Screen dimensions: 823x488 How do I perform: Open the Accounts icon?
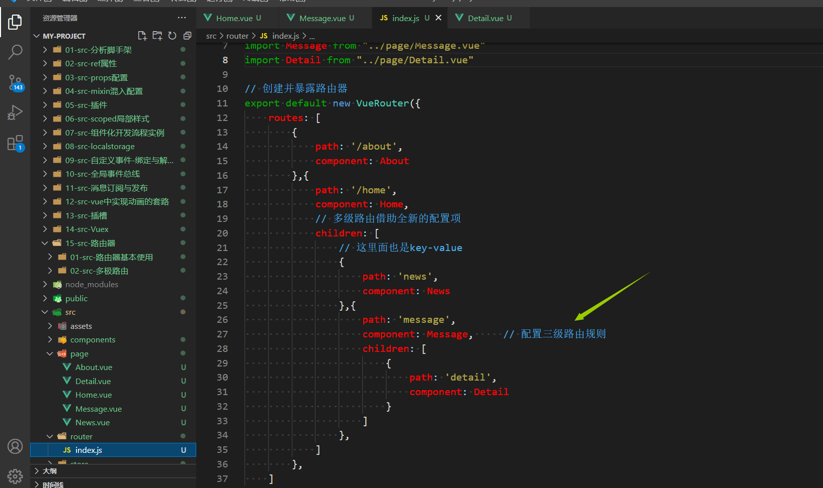[x=15, y=446]
